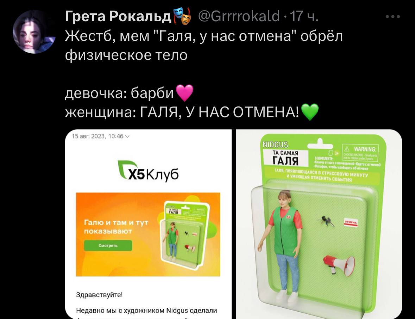The height and width of the screenshot is (319, 415).
Task: Click the green Смотреть button
Action: (x=108, y=246)
